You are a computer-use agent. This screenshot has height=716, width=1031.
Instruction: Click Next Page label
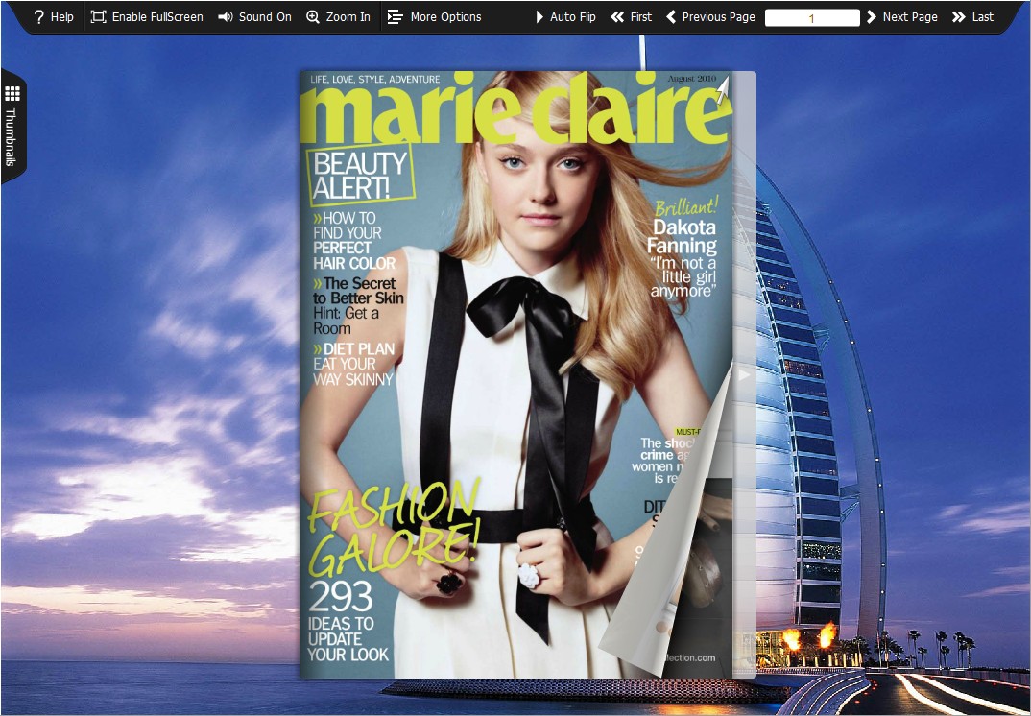click(x=910, y=17)
